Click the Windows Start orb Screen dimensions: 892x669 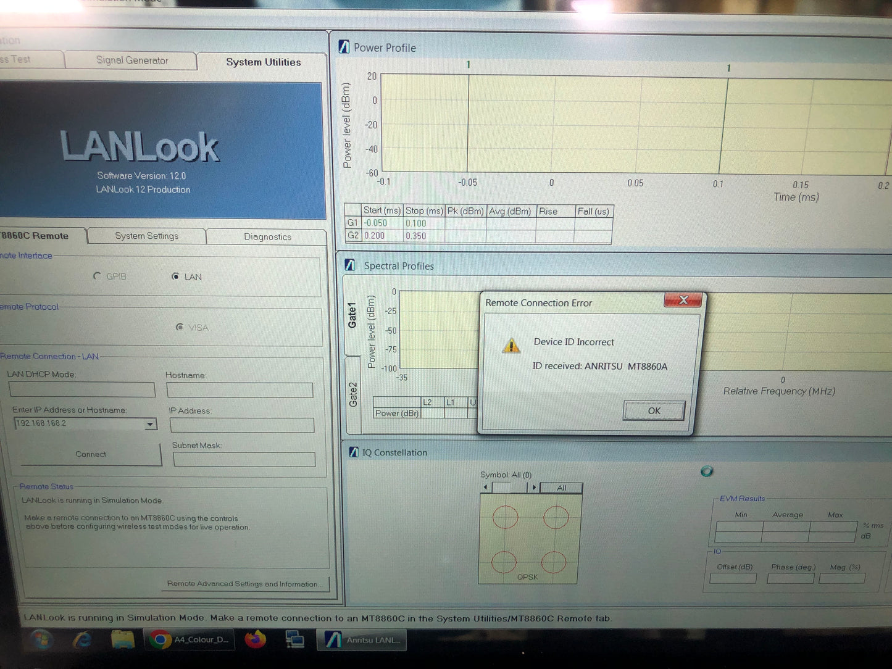tap(41, 640)
